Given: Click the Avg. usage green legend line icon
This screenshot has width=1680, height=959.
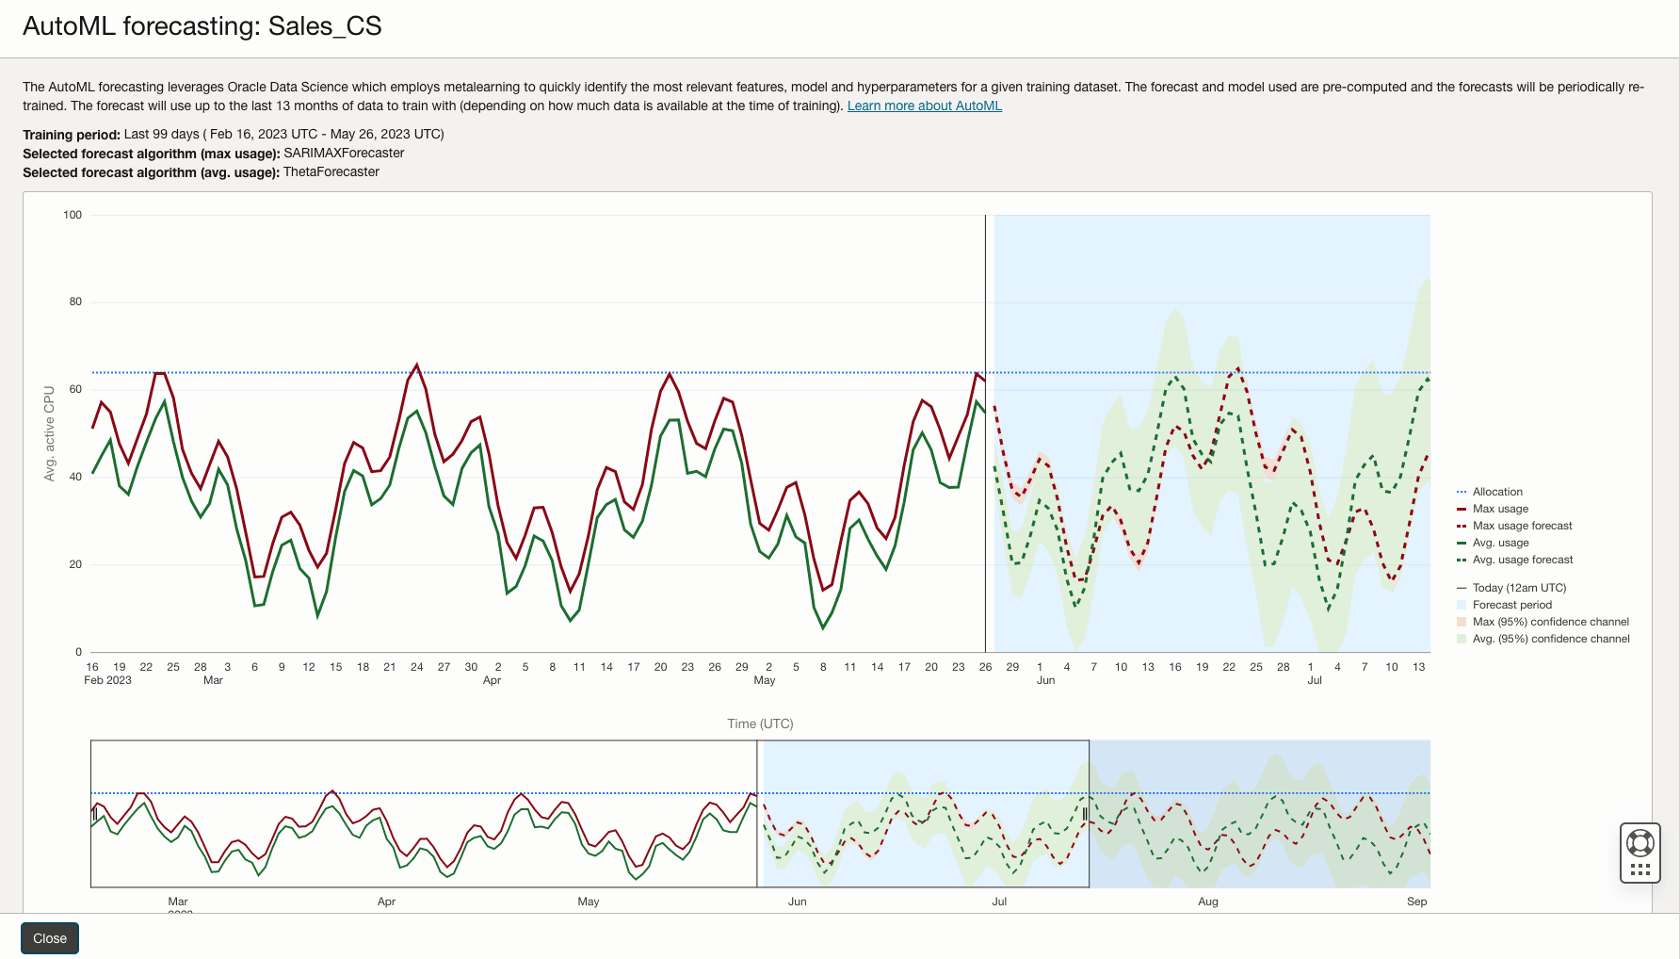Looking at the screenshot, I should coord(1462,543).
